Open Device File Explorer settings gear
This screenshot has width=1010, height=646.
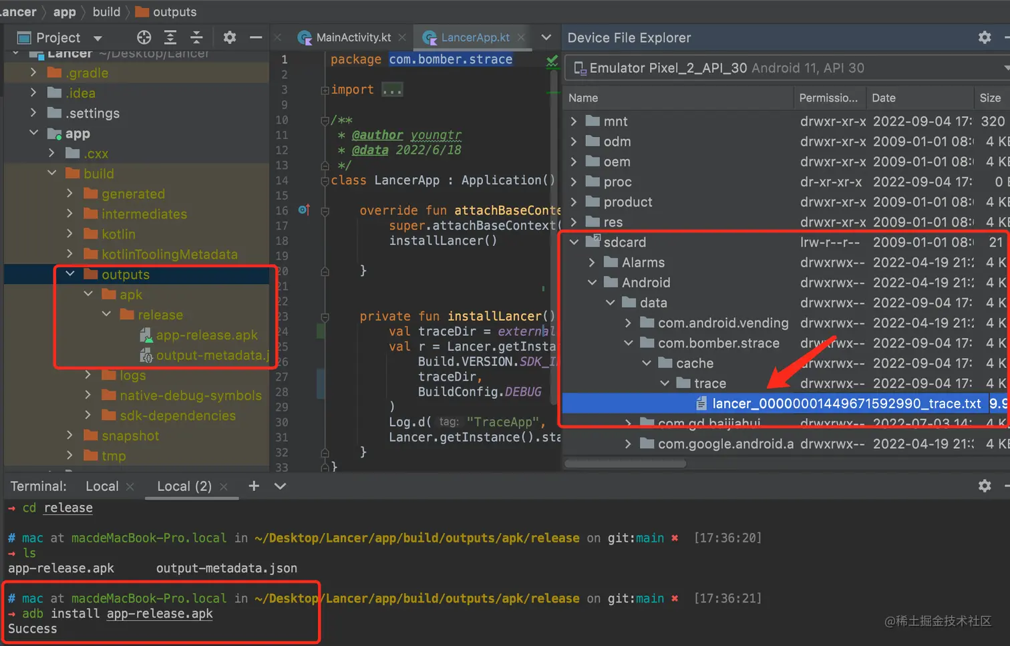click(x=985, y=37)
